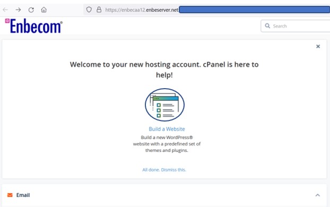Image resolution: width=330 pixels, height=207 pixels.
Task: Go back to the previous page
Action: point(5,10)
